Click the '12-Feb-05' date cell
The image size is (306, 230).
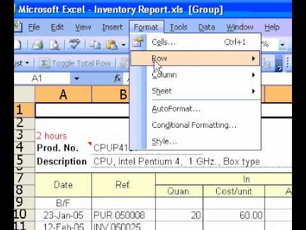pos(63,226)
